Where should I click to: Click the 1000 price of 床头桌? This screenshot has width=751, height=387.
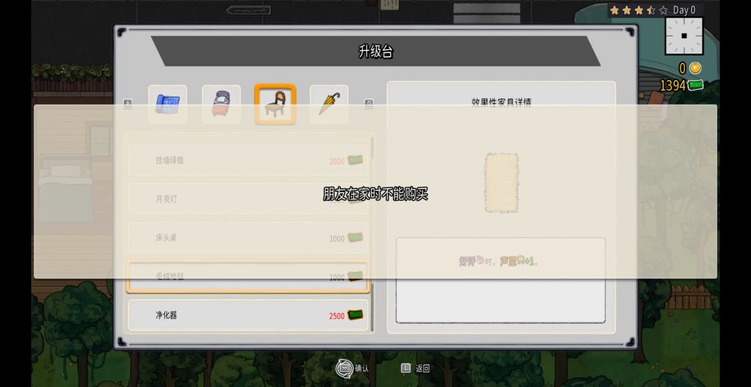point(337,239)
